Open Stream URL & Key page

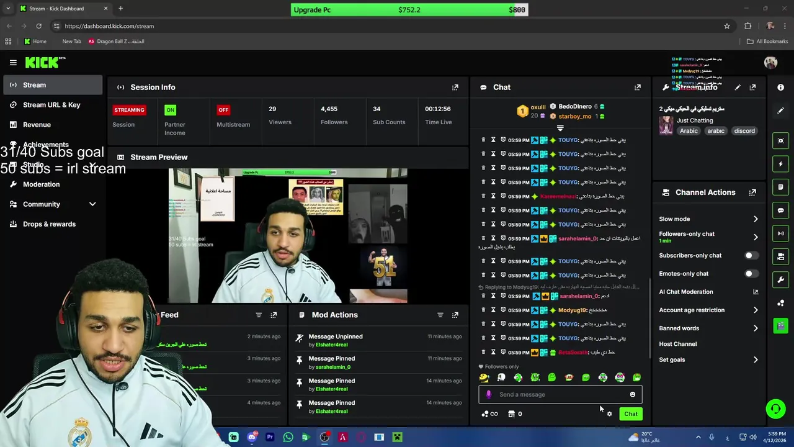pos(52,105)
